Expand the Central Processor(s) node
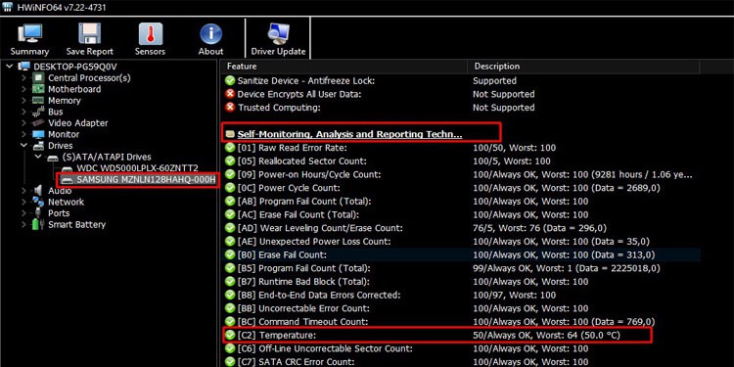734x367 pixels. point(23,77)
